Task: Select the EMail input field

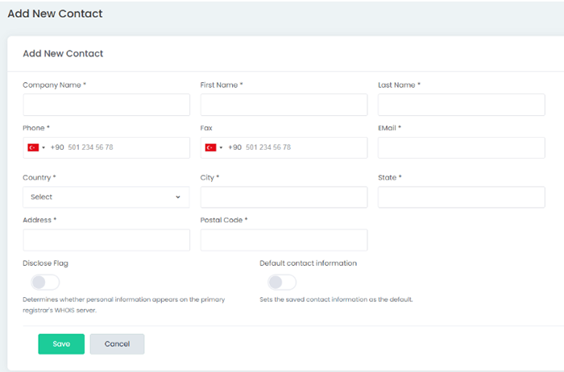Action: [x=462, y=147]
